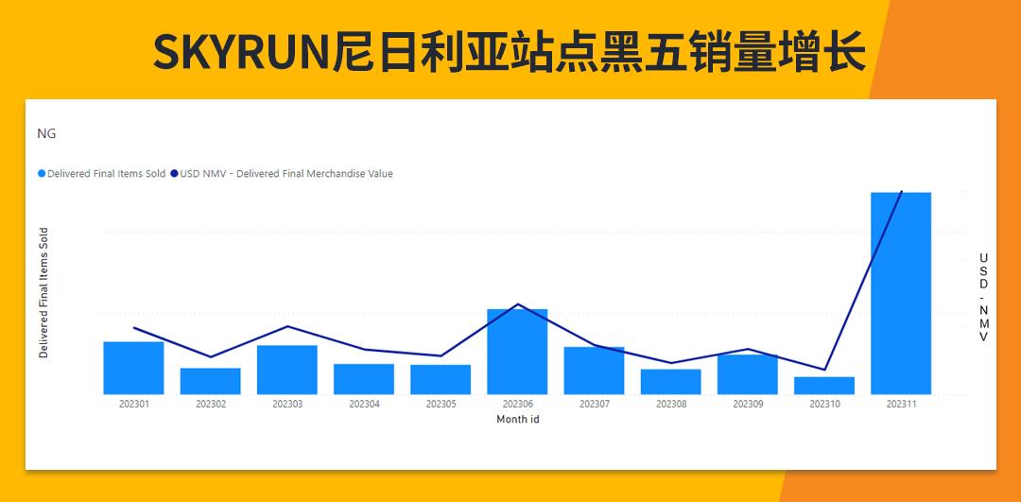The width and height of the screenshot is (1021, 502).
Task: Click USD NMV legend dot
Action: click(174, 174)
